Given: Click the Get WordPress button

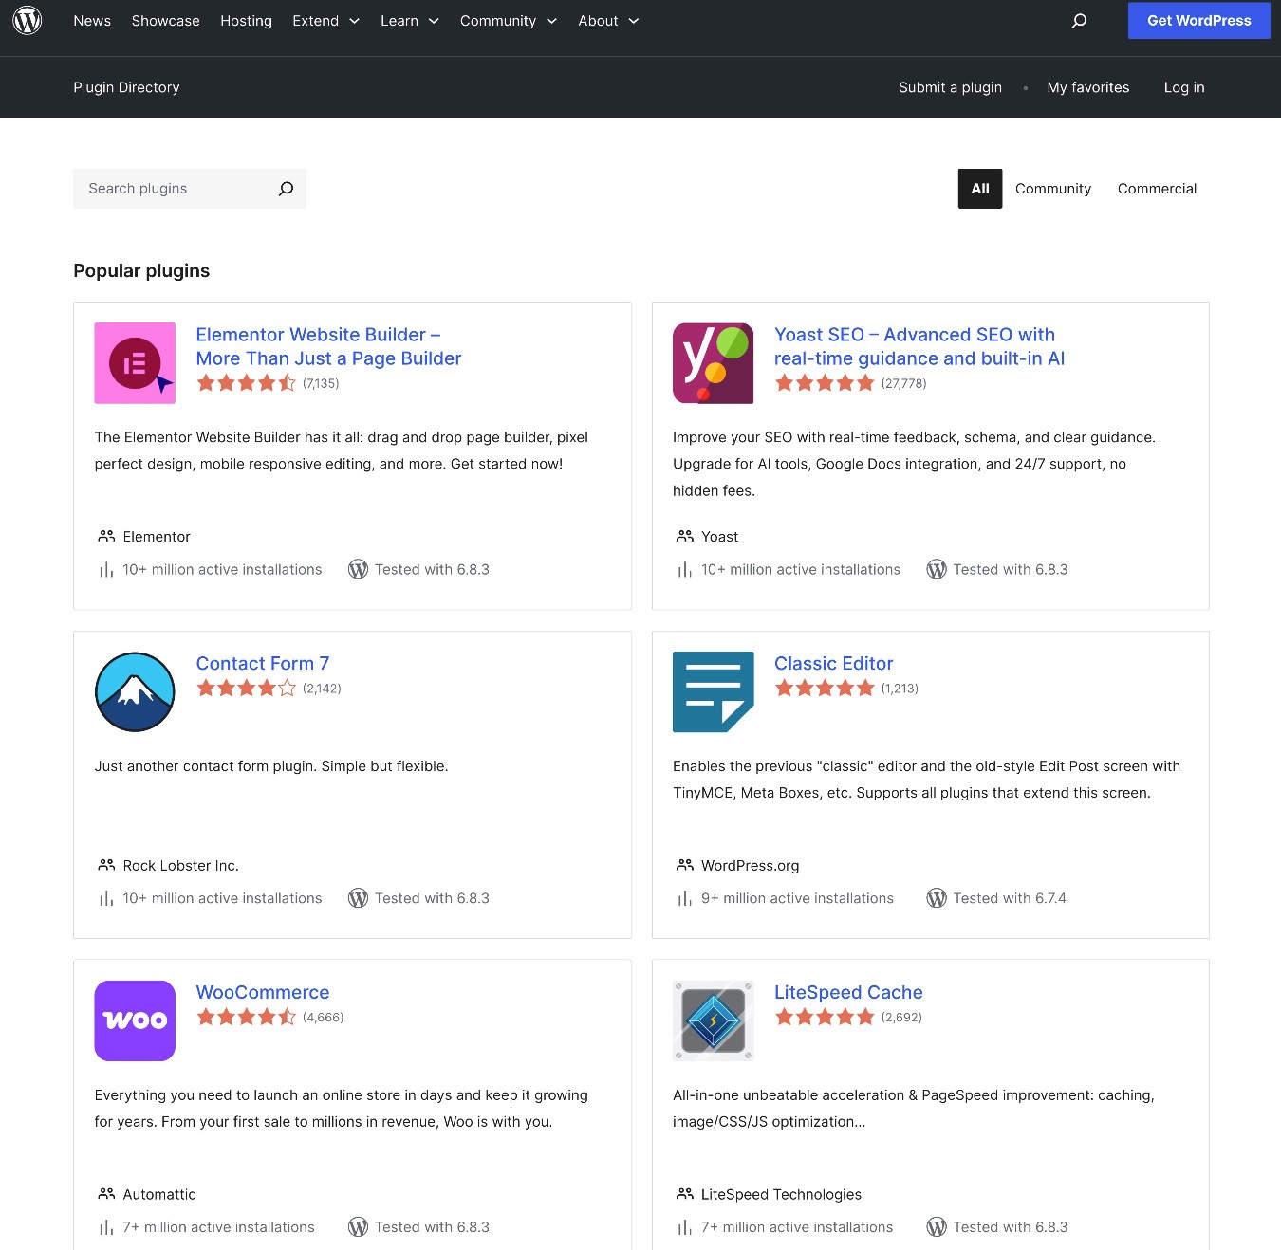Looking at the screenshot, I should tap(1198, 20).
